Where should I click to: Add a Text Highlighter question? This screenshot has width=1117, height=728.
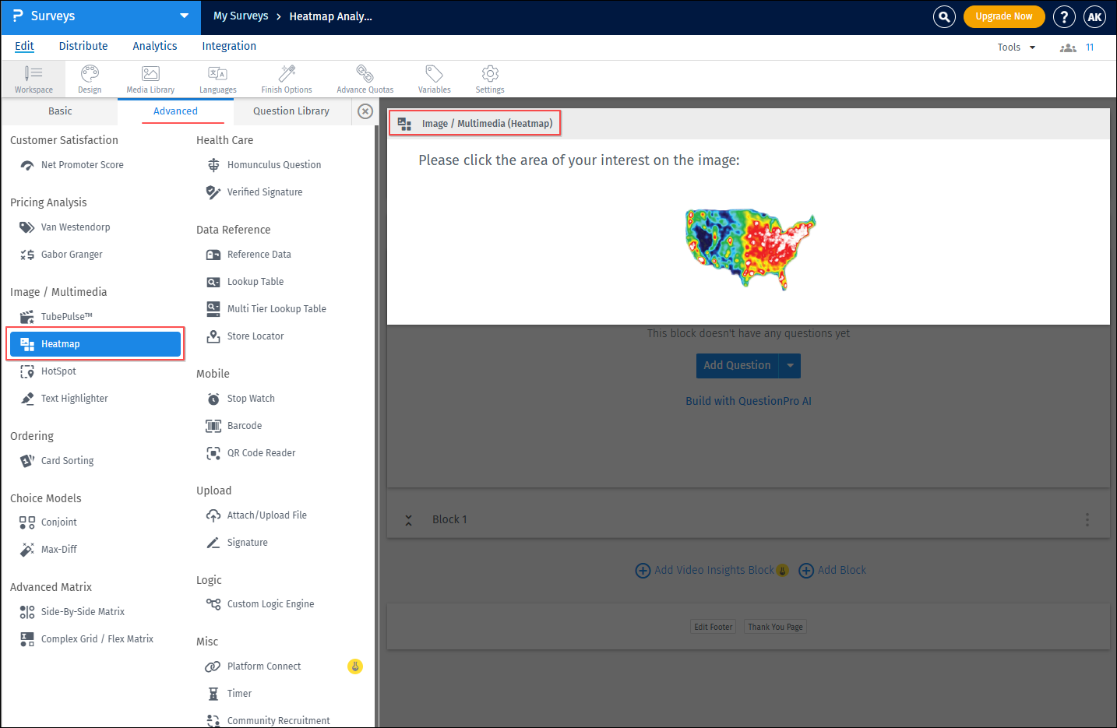click(64, 399)
